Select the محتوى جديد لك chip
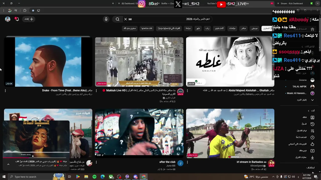The image size is (321, 180). click(x=130, y=28)
